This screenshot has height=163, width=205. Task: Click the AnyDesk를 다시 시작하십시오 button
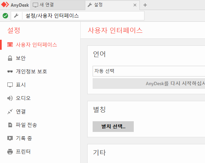pos(149,84)
